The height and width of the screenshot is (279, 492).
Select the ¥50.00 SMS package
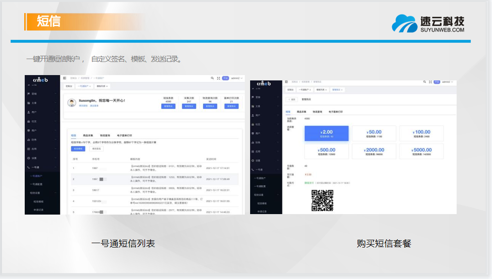coord(374,134)
